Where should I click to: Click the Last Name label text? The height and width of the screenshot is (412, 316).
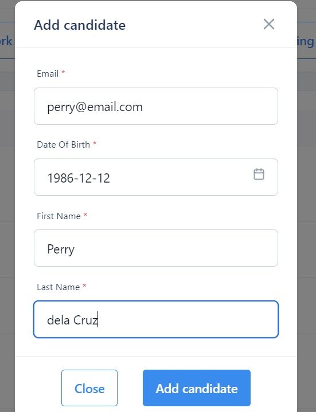tap(58, 287)
